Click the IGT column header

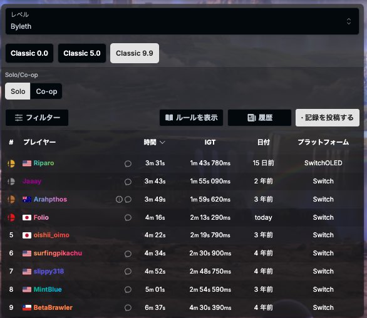[210, 142]
